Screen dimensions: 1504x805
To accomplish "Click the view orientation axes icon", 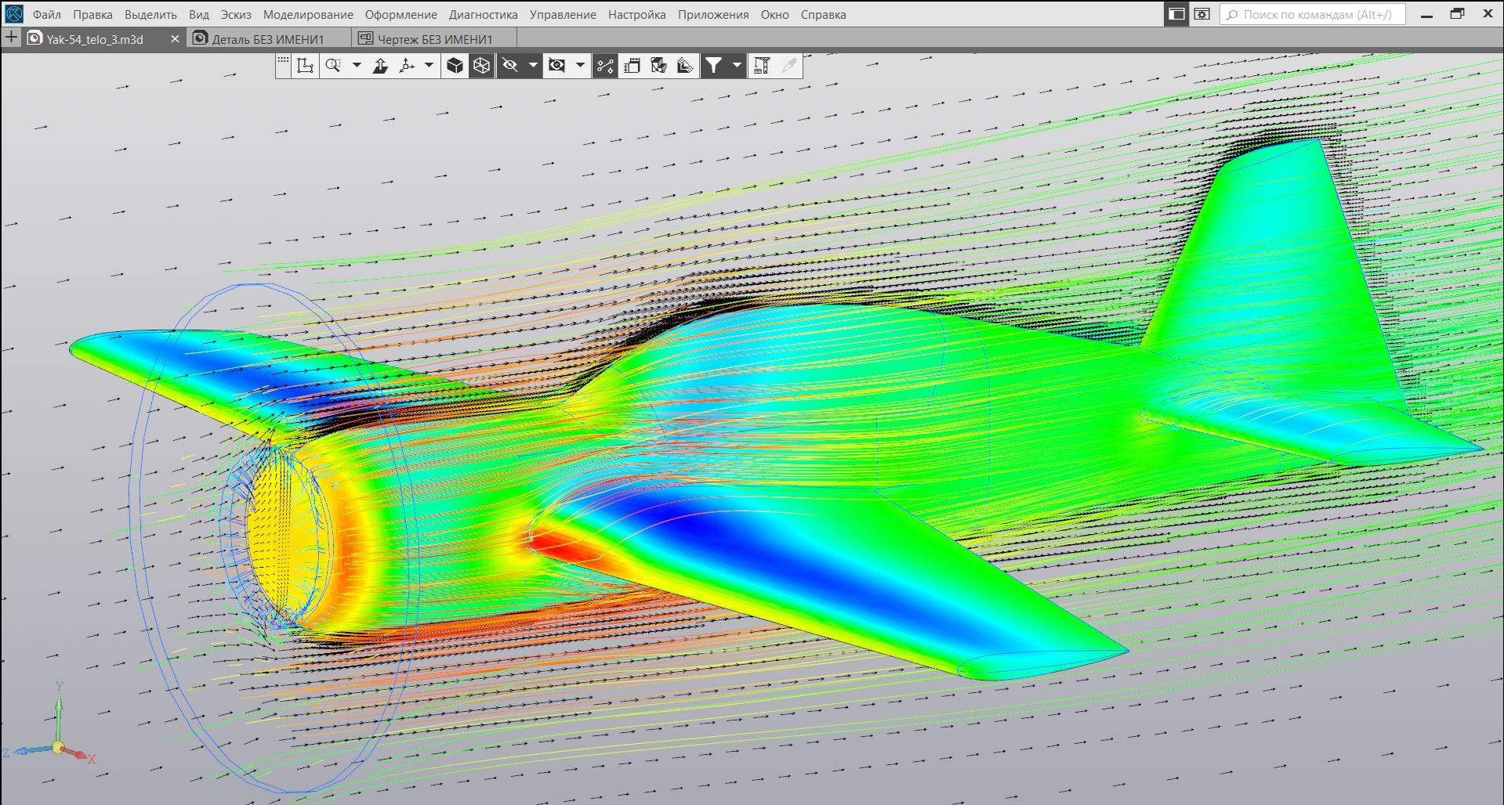I will (407, 66).
